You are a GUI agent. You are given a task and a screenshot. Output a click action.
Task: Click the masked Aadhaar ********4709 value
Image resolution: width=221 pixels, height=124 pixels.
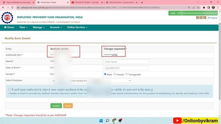coord(110,55)
